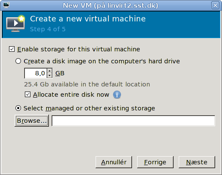
Task: Select managed or other existing storage radio
Action: tap(18, 108)
